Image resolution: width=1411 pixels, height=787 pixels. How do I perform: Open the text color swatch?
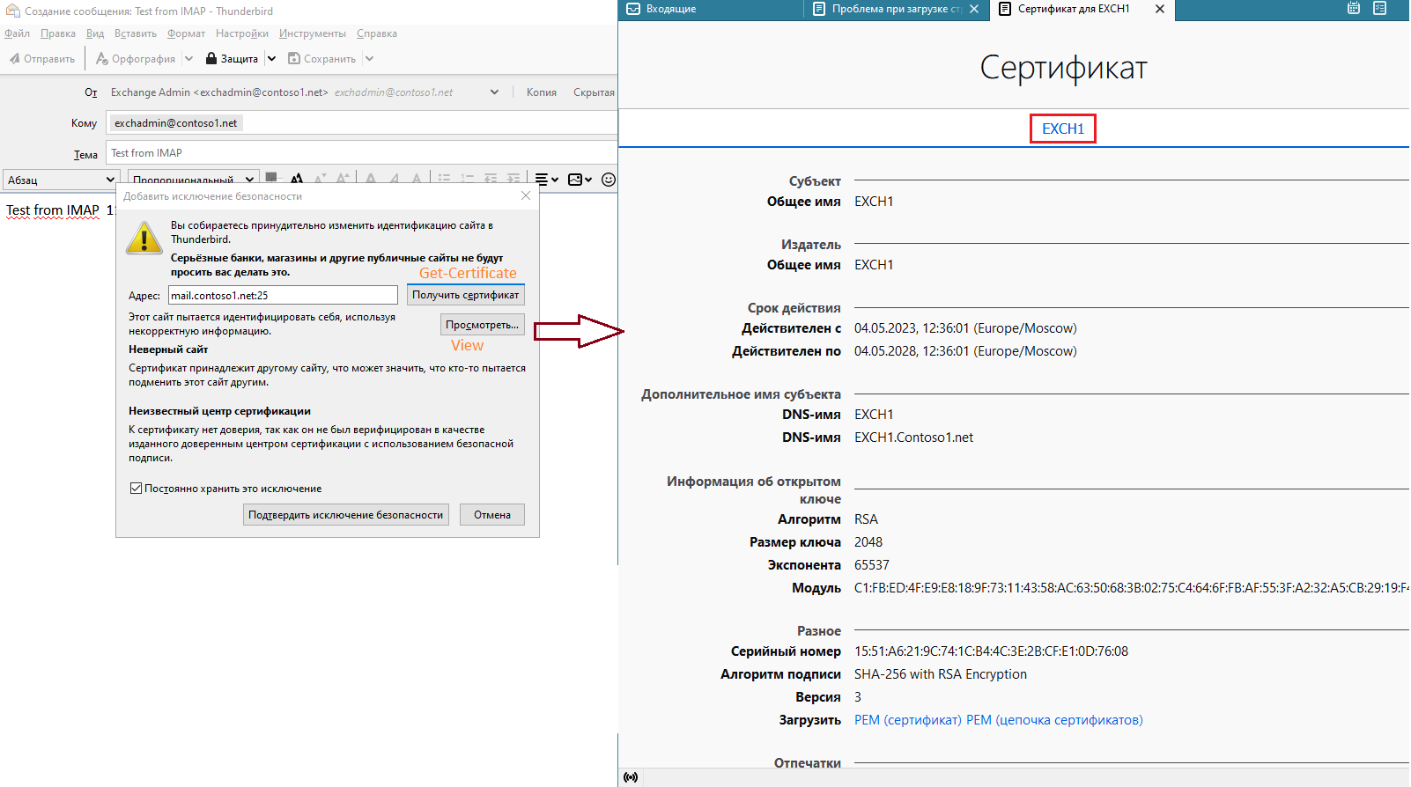tap(271, 178)
